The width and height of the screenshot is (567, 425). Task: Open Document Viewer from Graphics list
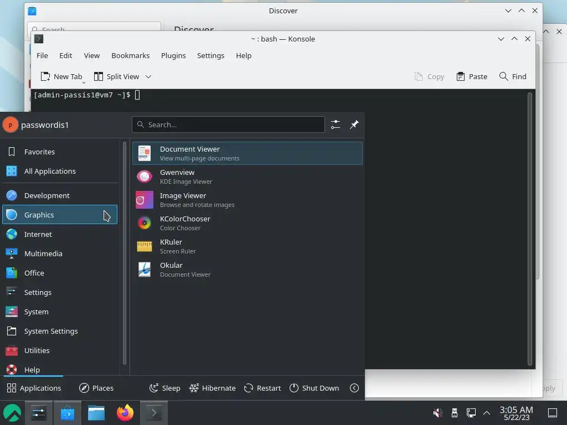click(248, 153)
